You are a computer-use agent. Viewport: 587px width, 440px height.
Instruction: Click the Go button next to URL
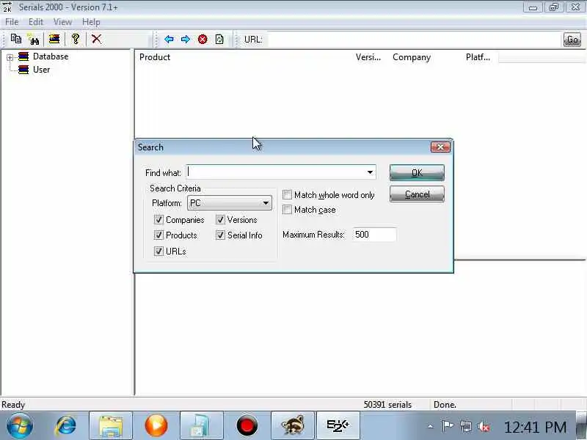[x=572, y=40]
